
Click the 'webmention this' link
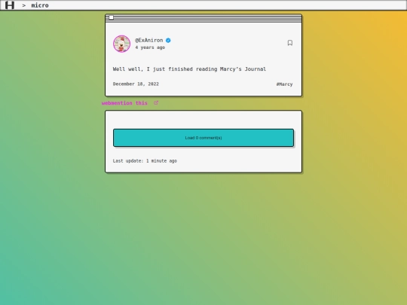point(124,103)
